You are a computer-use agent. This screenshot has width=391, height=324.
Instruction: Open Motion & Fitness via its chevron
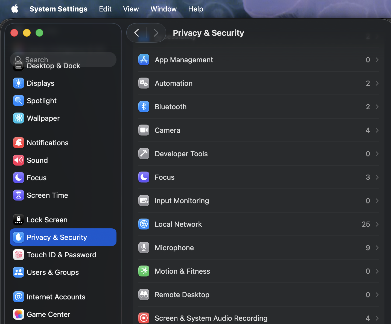click(x=377, y=271)
